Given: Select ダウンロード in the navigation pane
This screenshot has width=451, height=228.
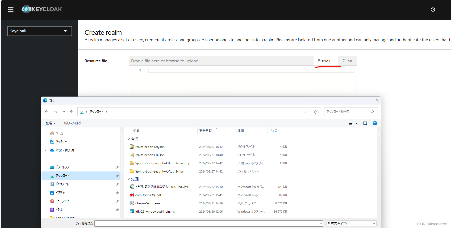Looking at the screenshot, I should 81,176.
